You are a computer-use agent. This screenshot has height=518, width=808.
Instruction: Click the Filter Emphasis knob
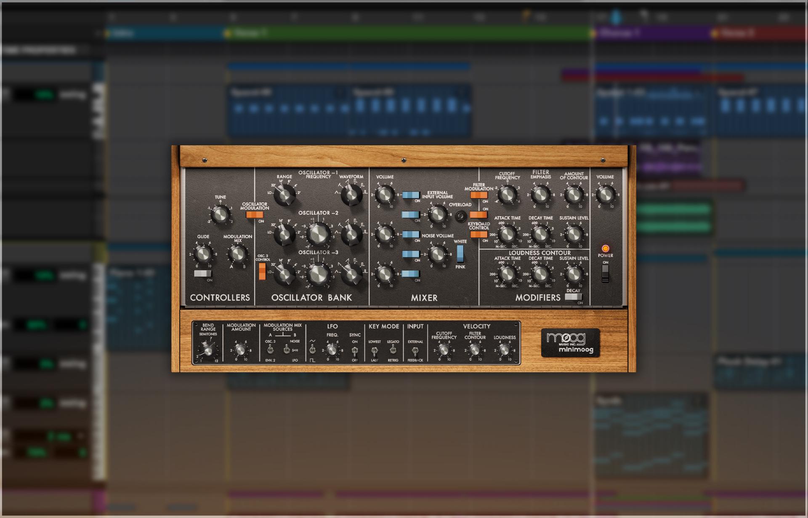[x=540, y=195]
